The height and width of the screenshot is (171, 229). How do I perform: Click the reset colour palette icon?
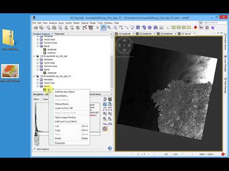105,99
